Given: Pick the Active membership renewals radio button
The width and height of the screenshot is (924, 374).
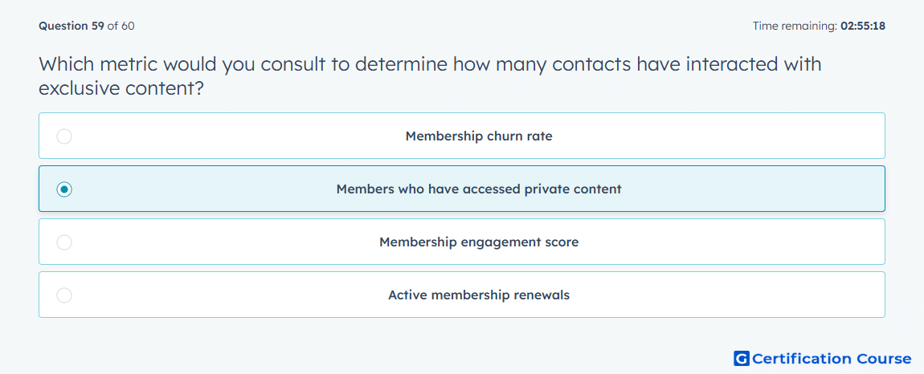Looking at the screenshot, I should point(64,295).
